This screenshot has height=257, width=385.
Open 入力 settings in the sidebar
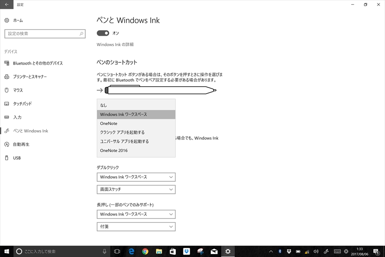coord(13,117)
